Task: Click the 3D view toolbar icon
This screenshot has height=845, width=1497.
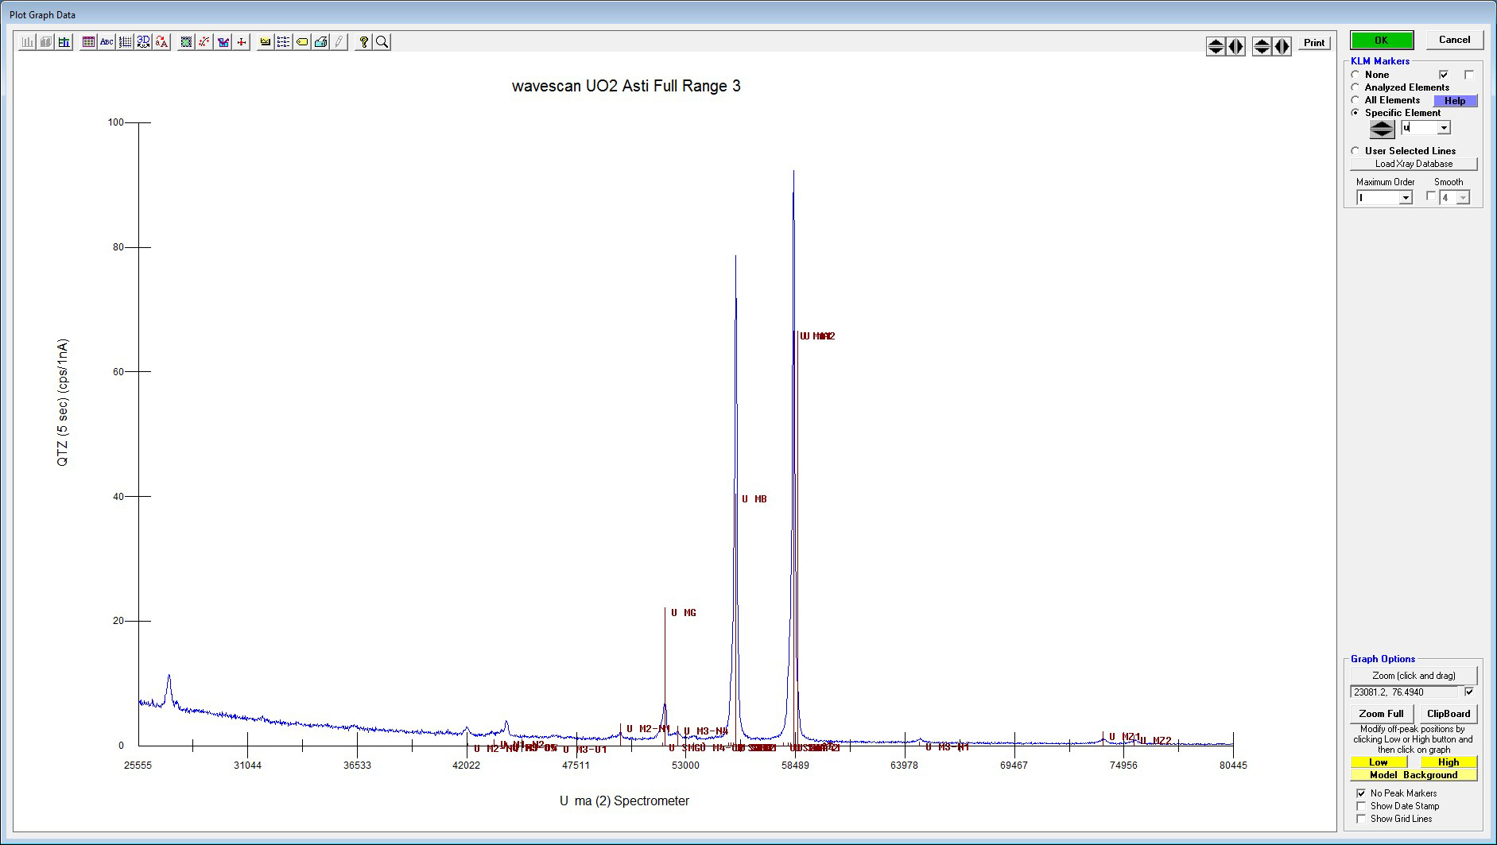Action: [x=143, y=42]
